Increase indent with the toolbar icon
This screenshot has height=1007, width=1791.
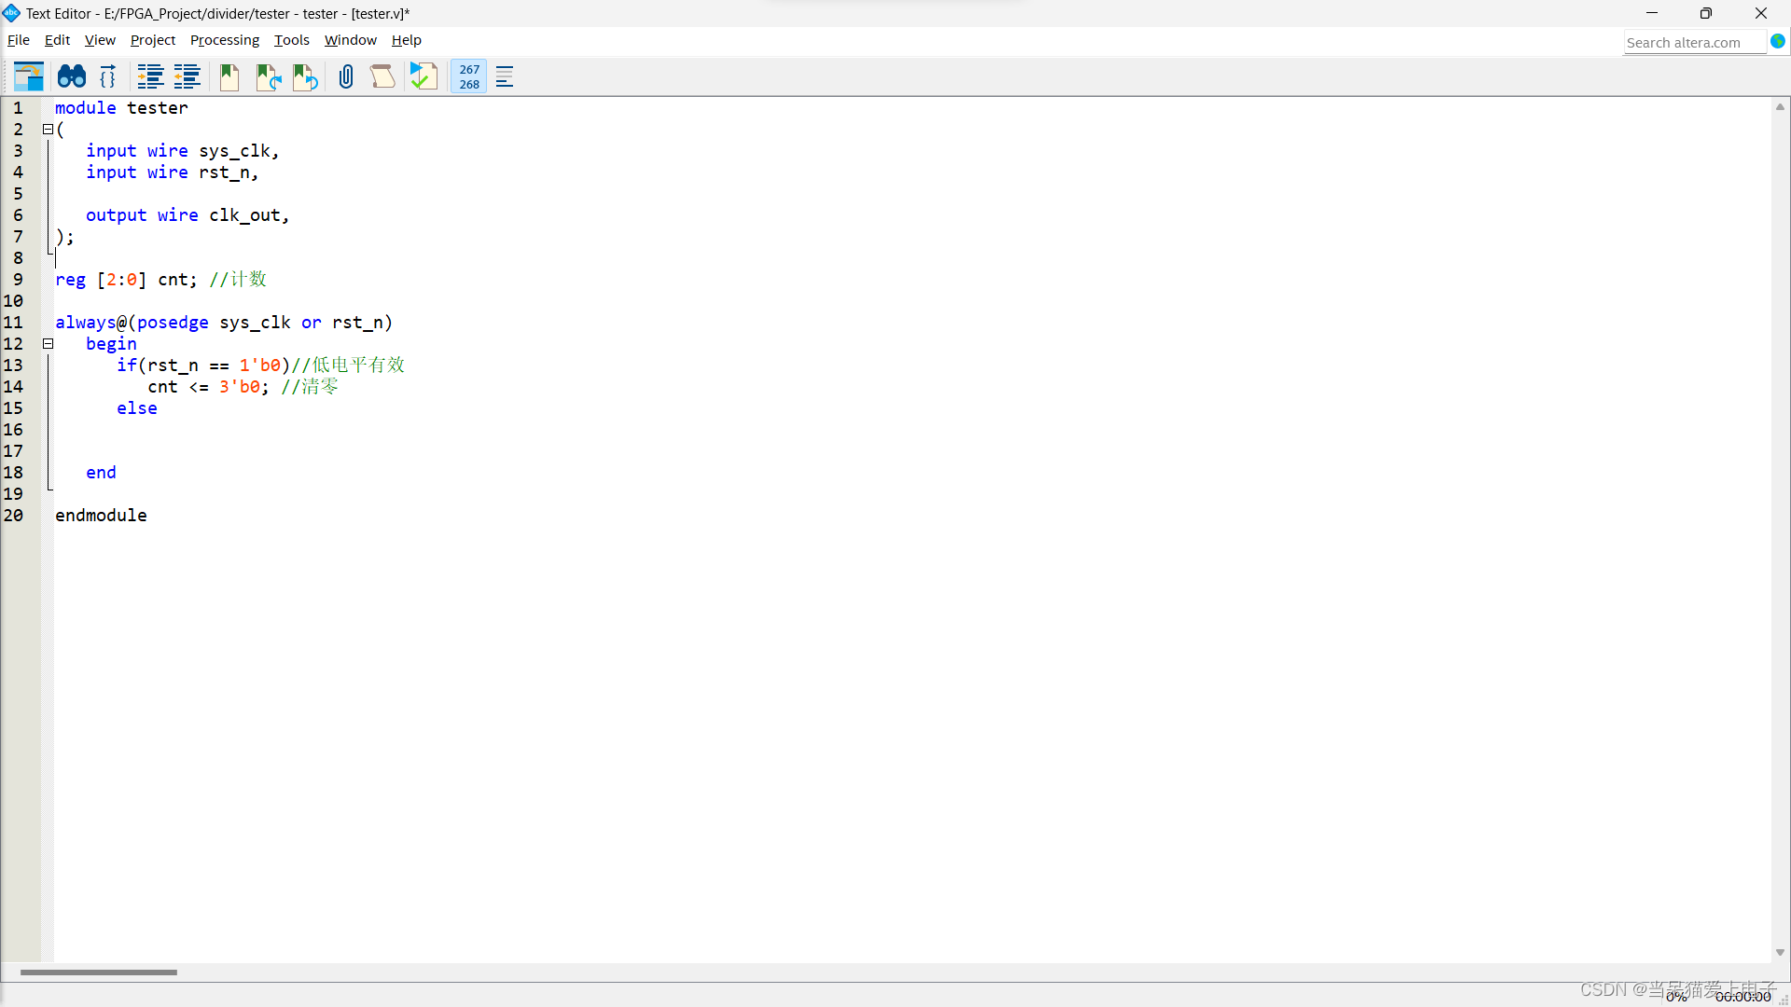(x=150, y=76)
